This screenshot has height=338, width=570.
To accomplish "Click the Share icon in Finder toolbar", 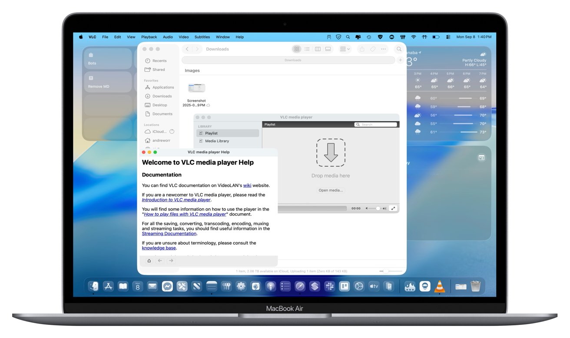I will [x=361, y=49].
